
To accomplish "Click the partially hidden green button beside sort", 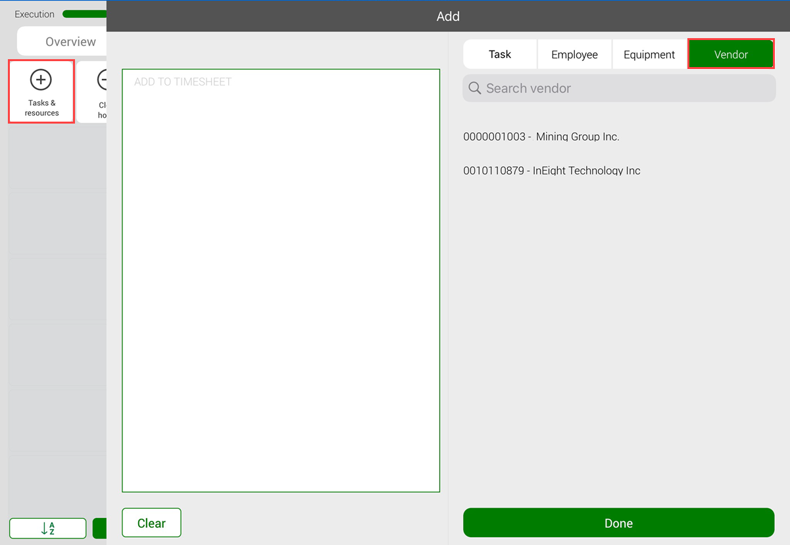I will (99, 528).
